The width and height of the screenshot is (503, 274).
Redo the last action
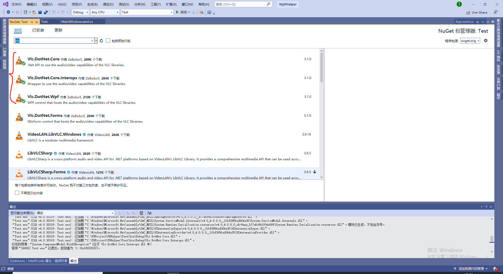pos(63,12)
